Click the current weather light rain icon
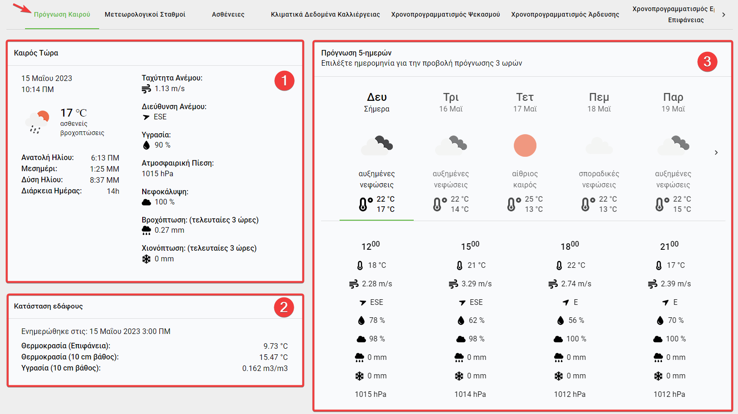The image size is (738, 414). pos(38,122)
